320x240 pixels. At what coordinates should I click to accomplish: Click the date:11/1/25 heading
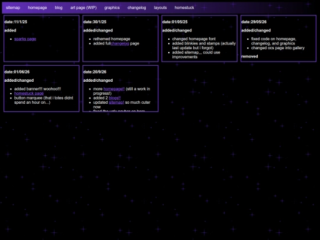[x=16, y=22]
